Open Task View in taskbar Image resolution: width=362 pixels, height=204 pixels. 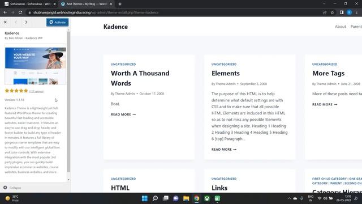(166, 198)
